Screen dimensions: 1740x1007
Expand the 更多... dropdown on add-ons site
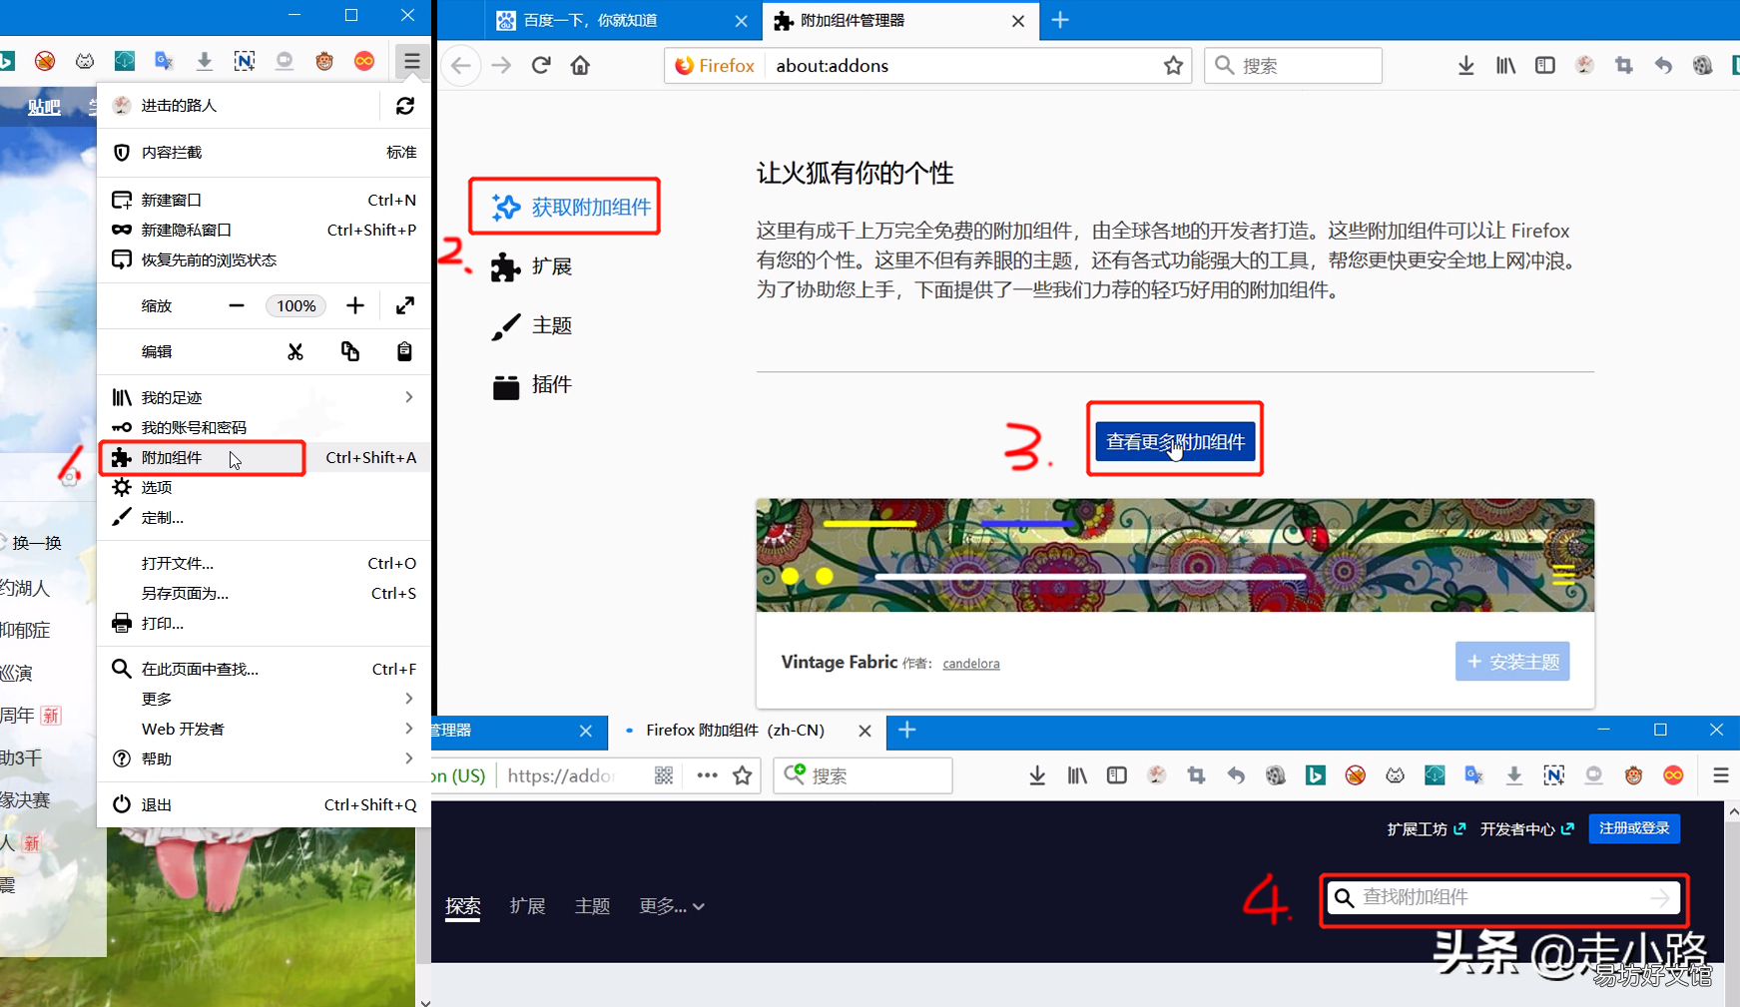coord(672,906)
